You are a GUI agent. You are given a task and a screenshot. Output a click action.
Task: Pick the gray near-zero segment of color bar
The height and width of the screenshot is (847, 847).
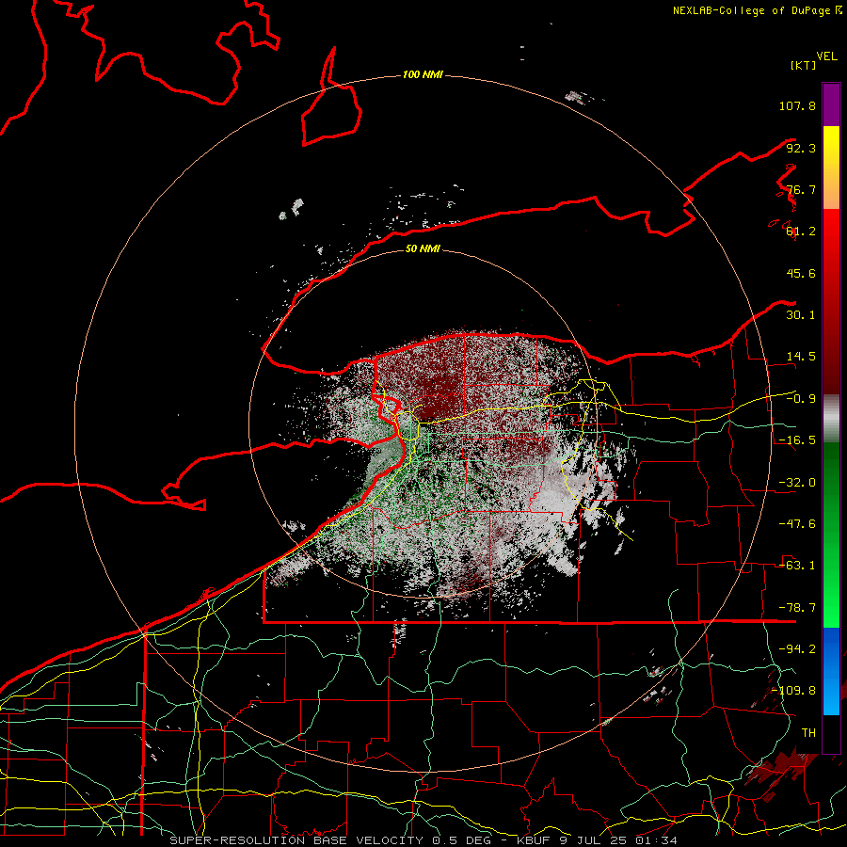pyautogui.click(x=831, y=419)
